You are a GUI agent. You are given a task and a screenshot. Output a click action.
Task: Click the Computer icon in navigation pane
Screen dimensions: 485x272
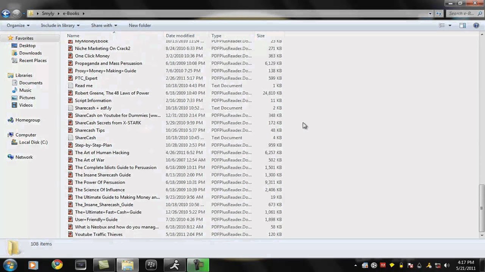(11, 135)
